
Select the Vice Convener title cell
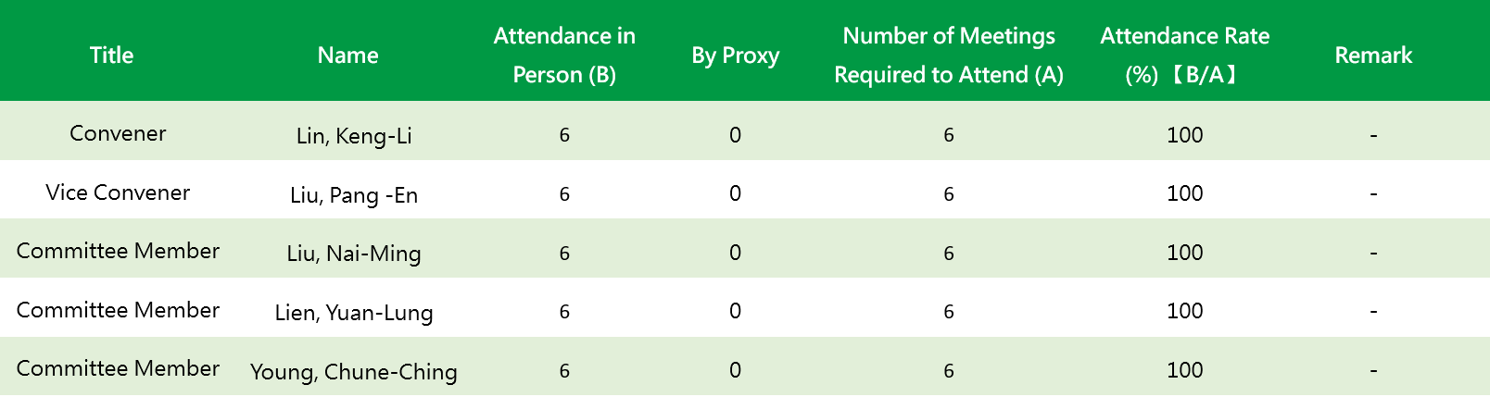[118, 192]
